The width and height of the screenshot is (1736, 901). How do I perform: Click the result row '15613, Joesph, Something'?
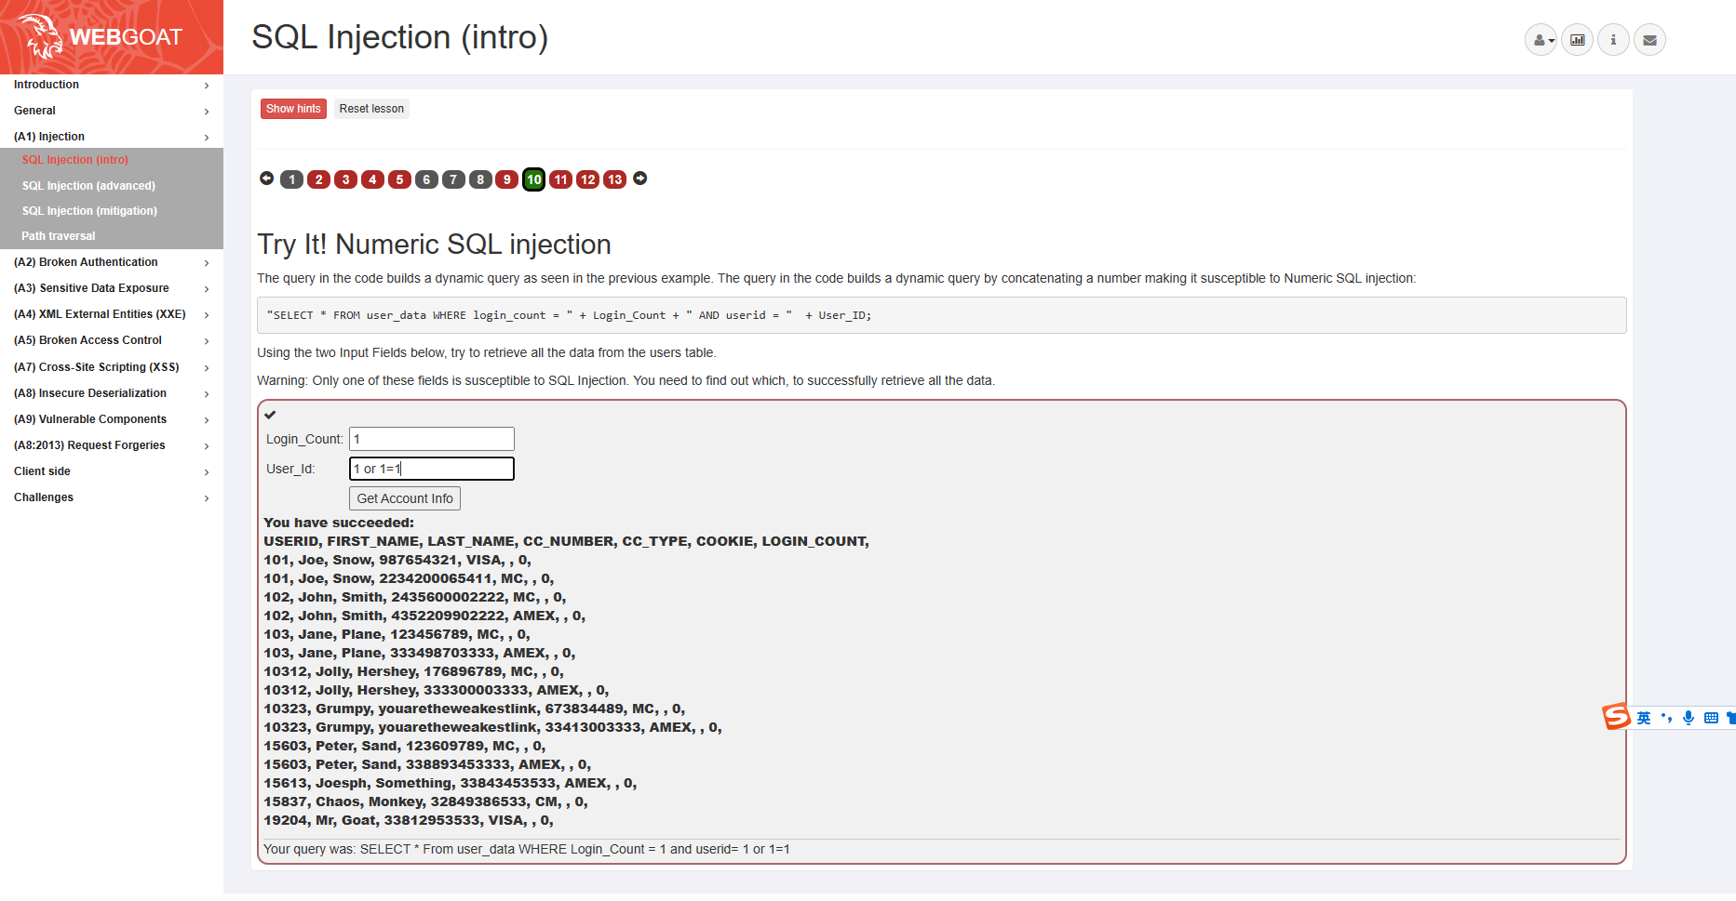[x=451, y=783]
